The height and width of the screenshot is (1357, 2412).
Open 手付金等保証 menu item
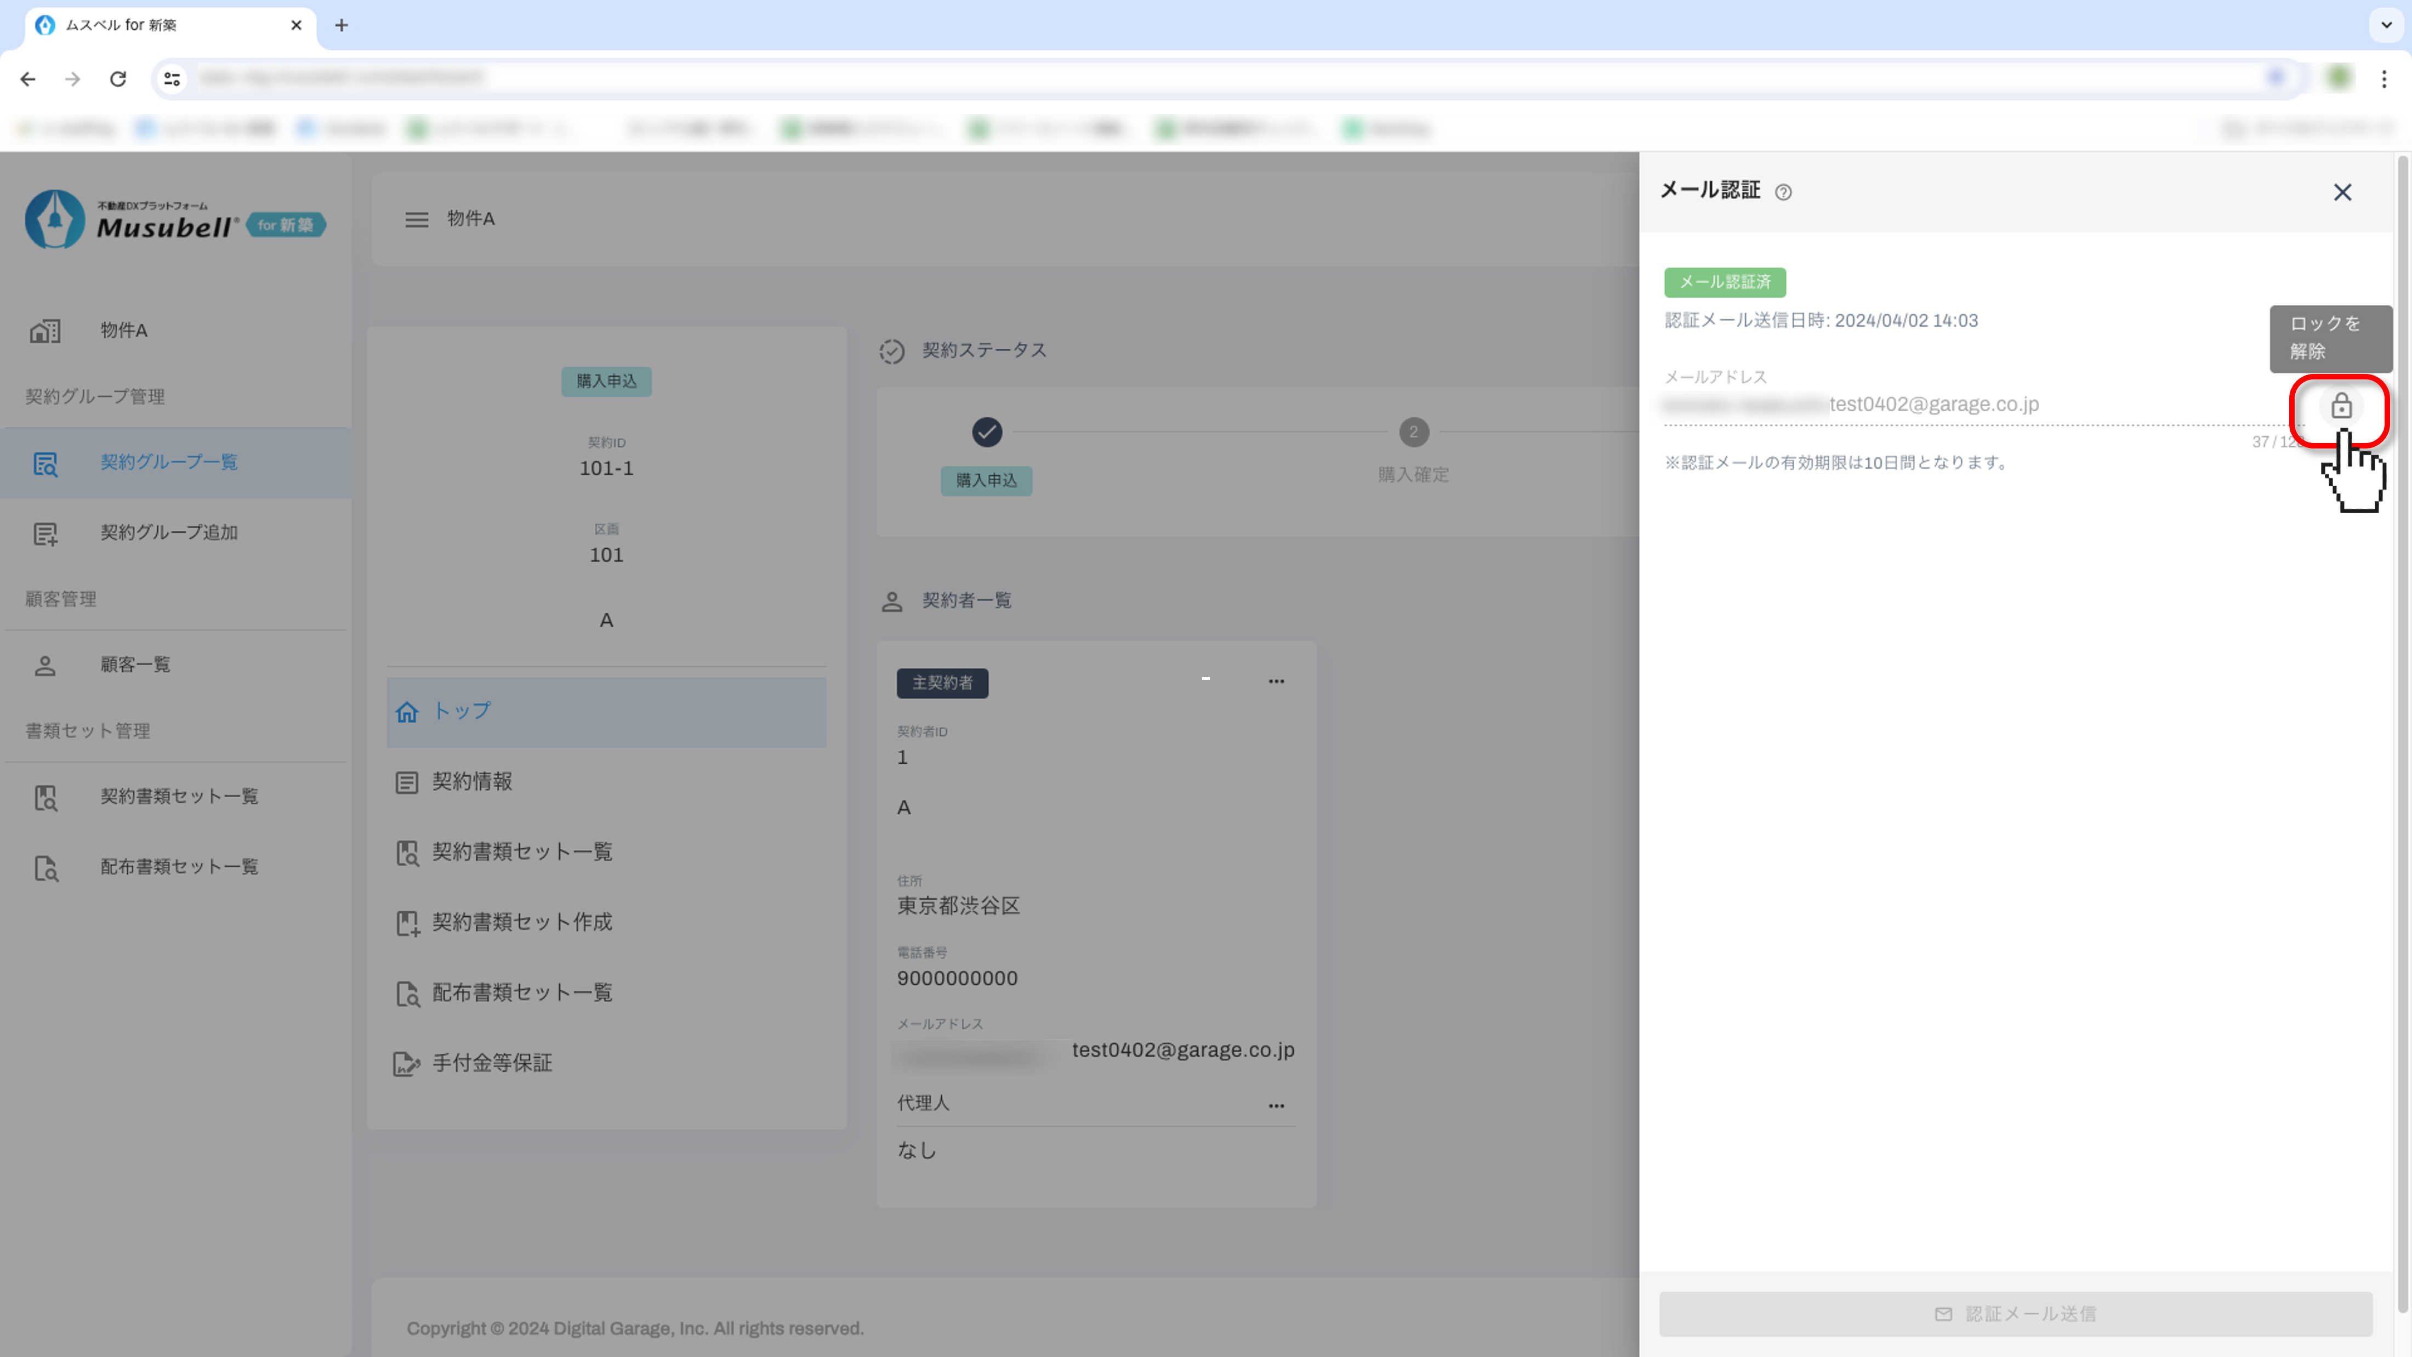(492, 1063)
